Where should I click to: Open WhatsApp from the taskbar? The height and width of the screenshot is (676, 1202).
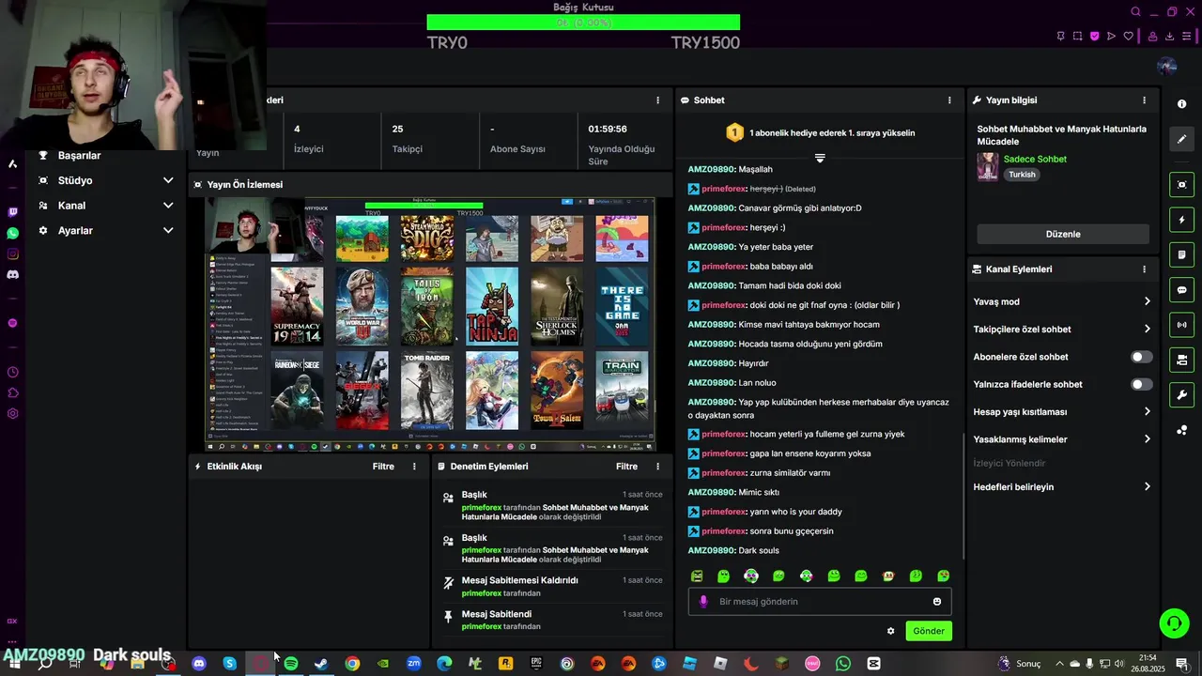pos(843,664)
